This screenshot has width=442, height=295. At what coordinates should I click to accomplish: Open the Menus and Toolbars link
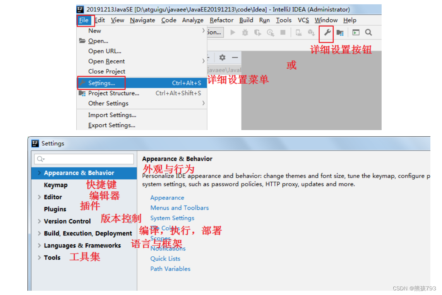click(180, 208)
